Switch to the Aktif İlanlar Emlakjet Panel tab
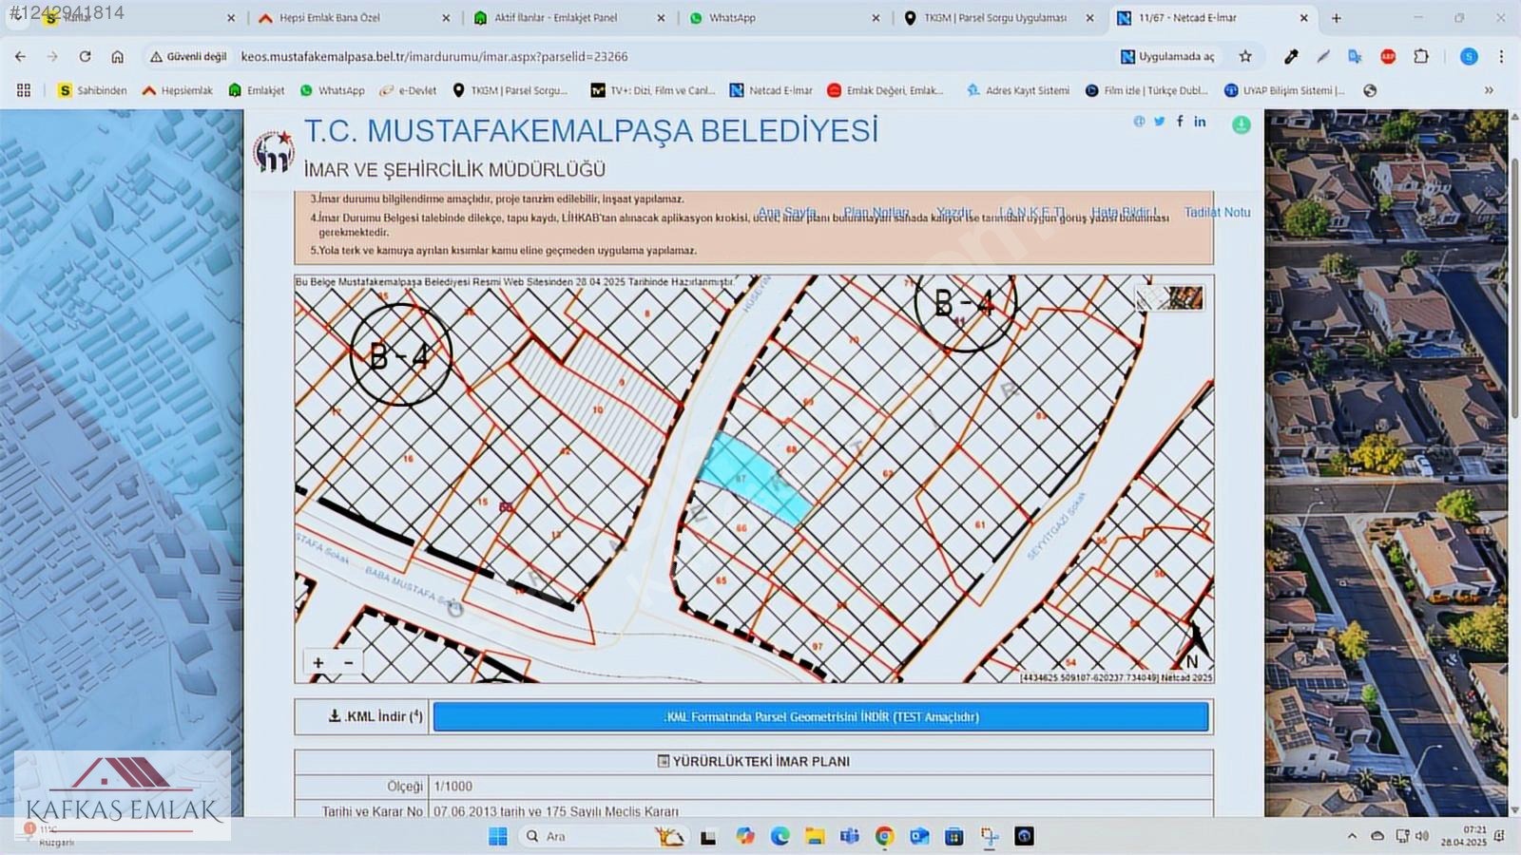 [568, 18]
